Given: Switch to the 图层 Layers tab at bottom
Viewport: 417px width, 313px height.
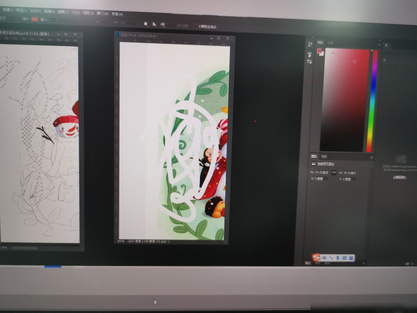Looking at the screenshot, I should [308, 263].
